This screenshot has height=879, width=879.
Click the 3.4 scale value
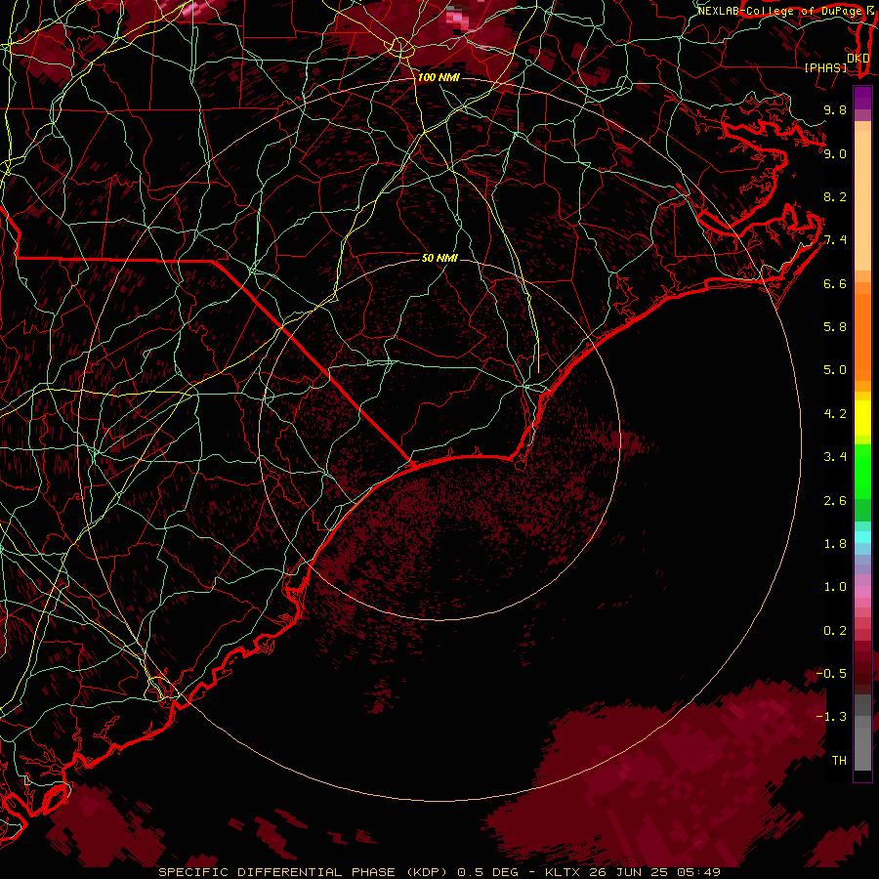(x=835, y=457)
